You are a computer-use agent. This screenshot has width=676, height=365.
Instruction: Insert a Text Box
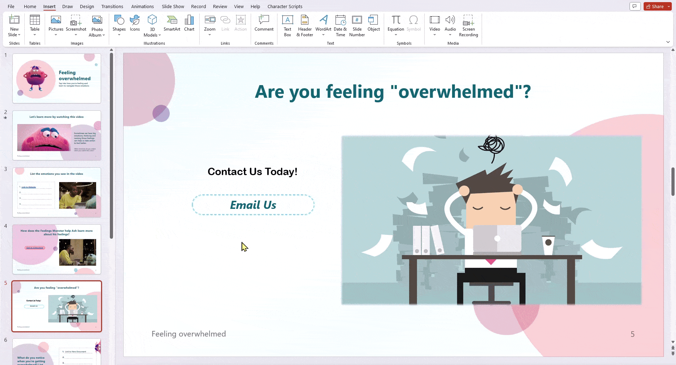(x=287, y=25)
